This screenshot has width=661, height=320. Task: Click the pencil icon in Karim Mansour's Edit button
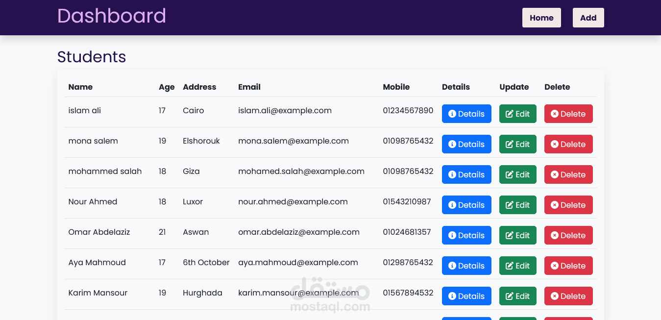coord(510,296)
